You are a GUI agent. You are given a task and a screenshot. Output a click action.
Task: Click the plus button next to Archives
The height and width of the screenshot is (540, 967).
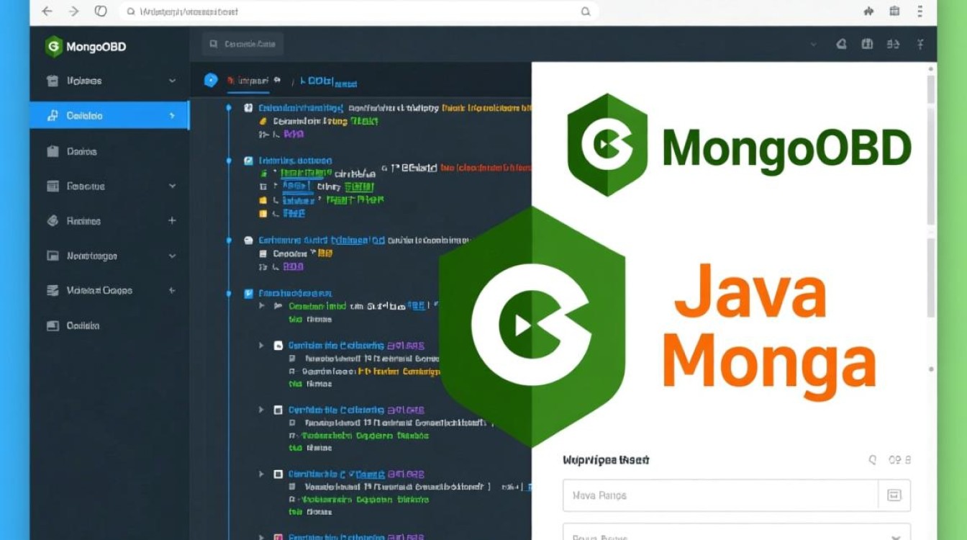(x=171, y=220)
